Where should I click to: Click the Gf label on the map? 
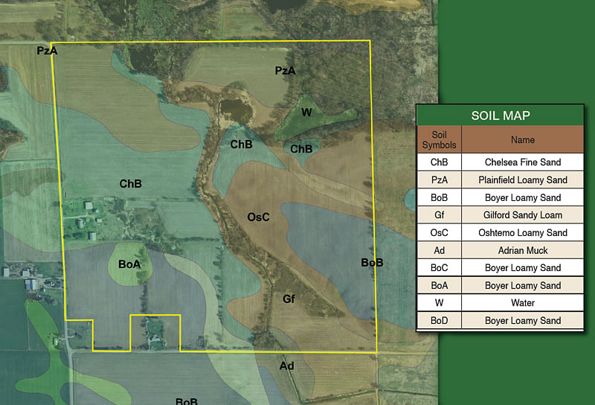pyautogui.click(x=289, y=299)
